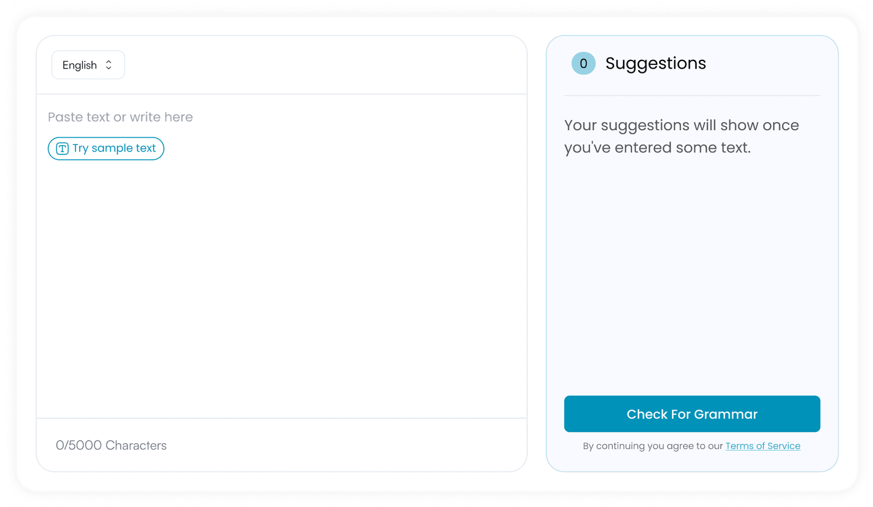The width and height of the screenshot is (873, 507).
Task: Click the agreement notice below Check For Grammar
Action: [692, 445]
